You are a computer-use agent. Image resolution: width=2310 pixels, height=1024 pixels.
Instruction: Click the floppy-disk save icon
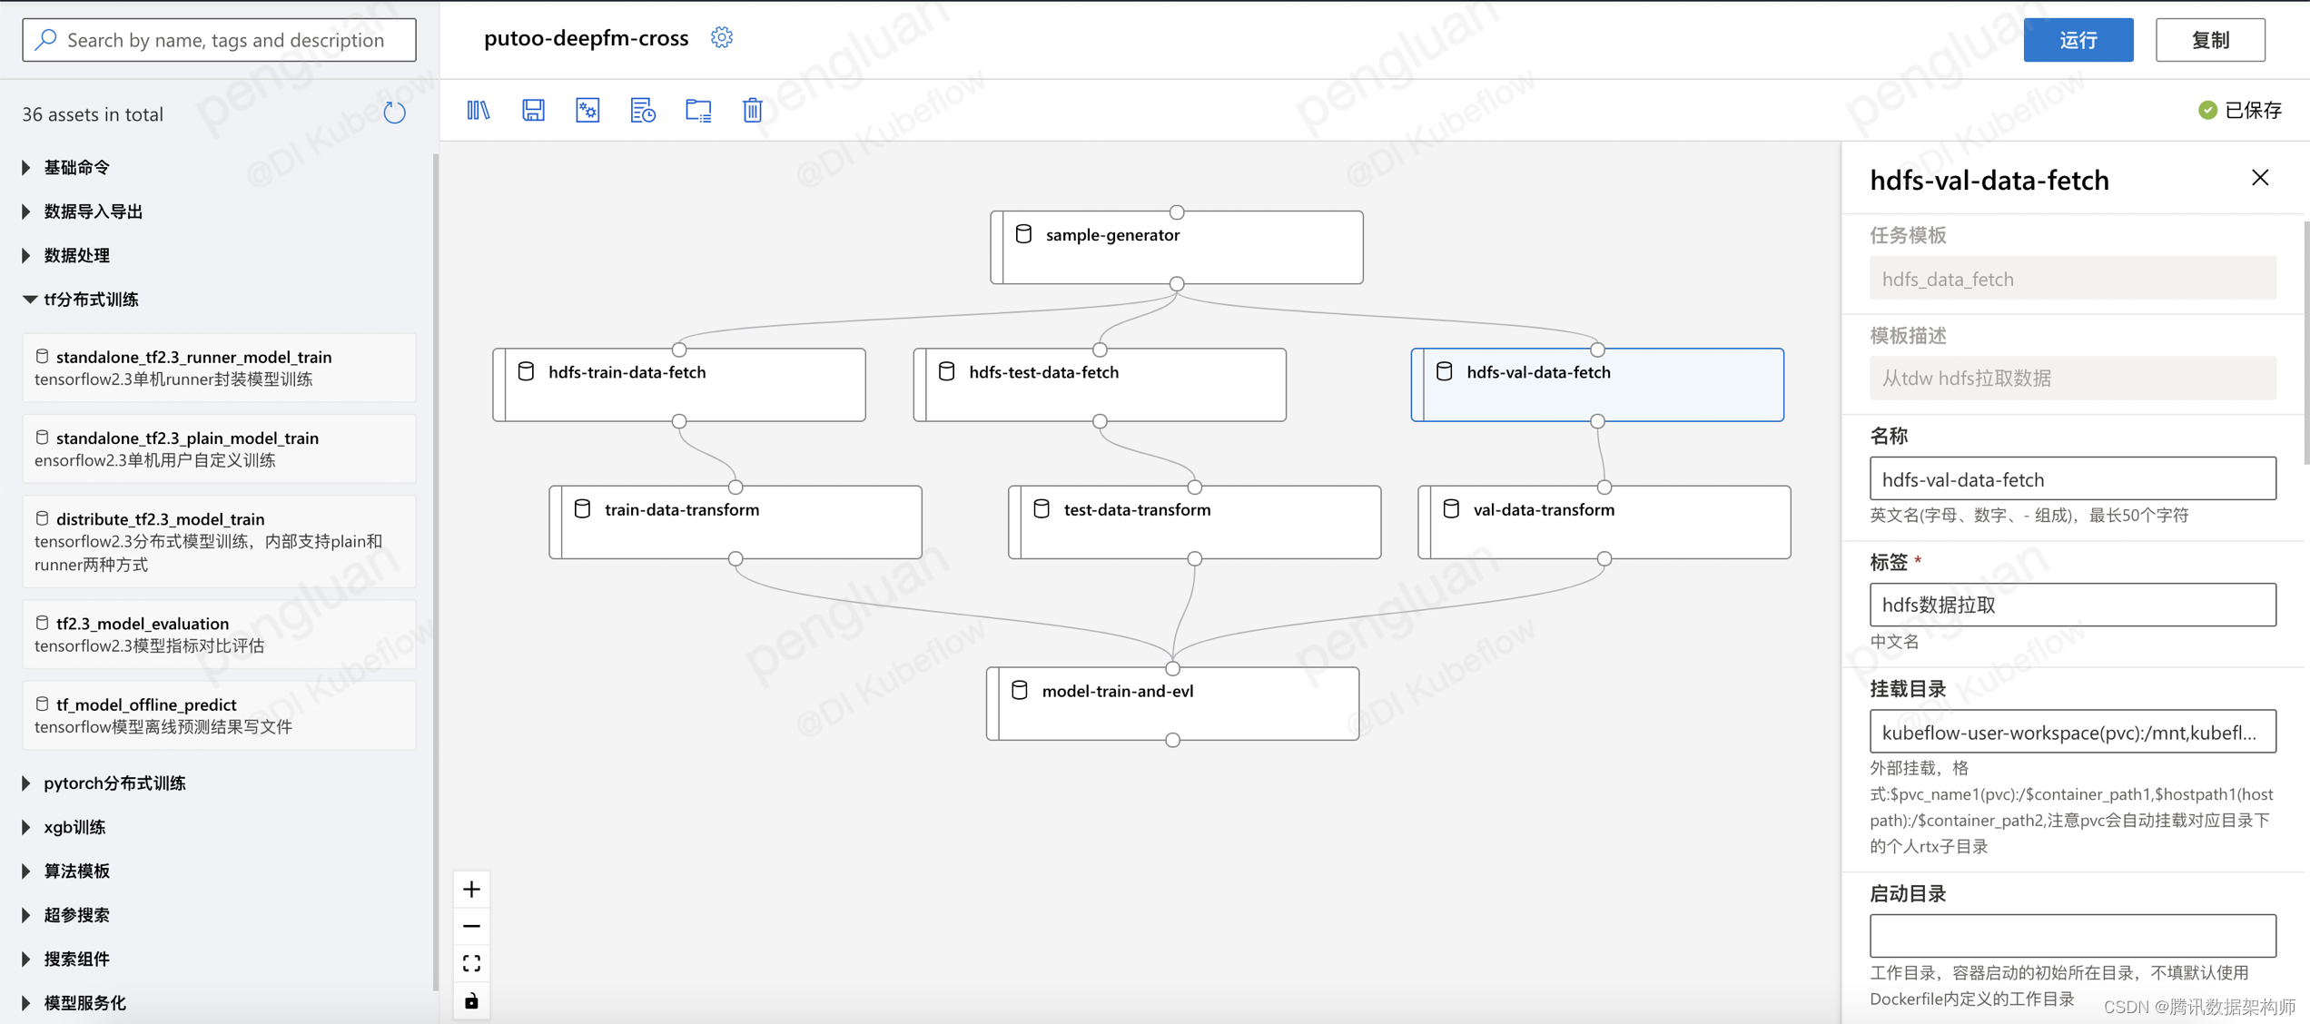(533, 111)
